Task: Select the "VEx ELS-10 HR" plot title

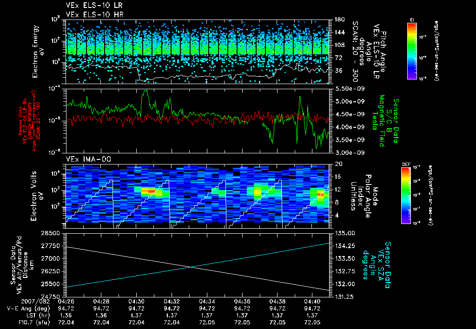Action: [95, 14]
